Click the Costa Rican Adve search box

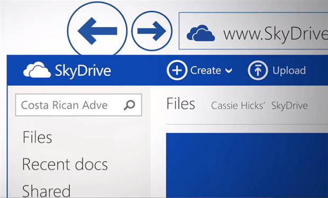tap(78, 105)
